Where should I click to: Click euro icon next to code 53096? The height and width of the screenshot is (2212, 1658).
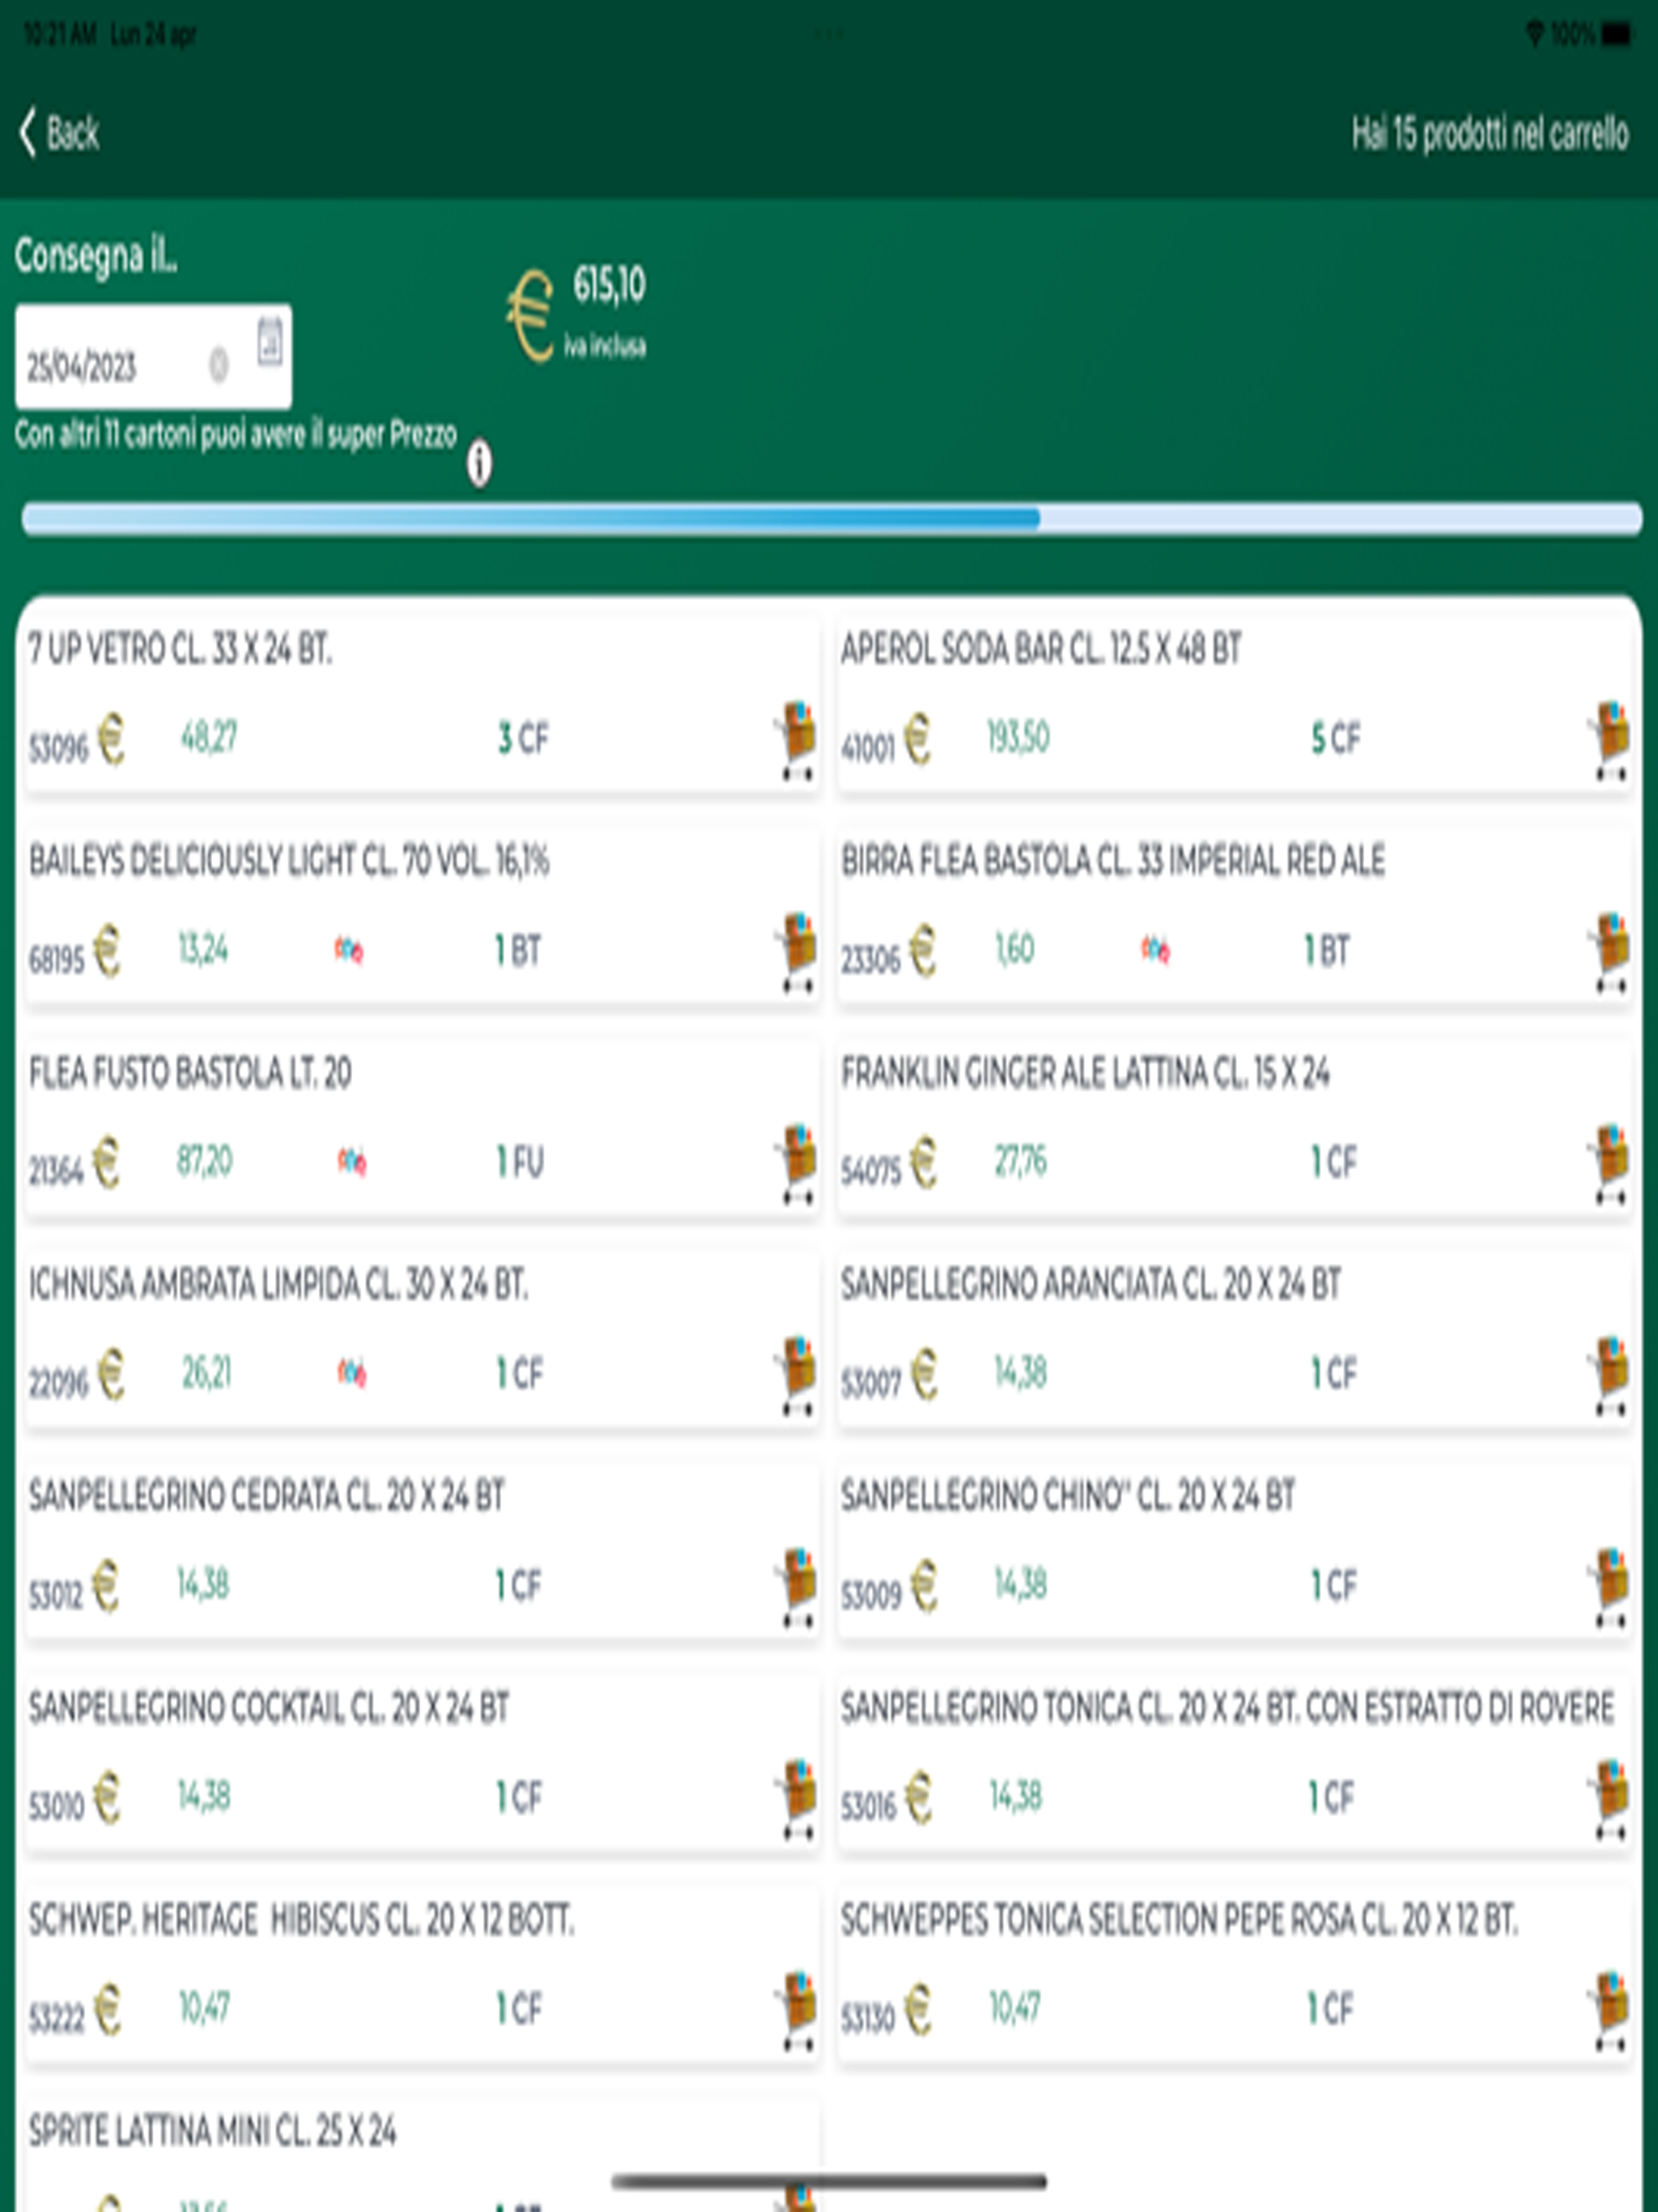click(111, 740)
